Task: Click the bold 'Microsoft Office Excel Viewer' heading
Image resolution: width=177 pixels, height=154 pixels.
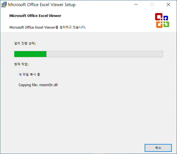Action: pos(35,16)
